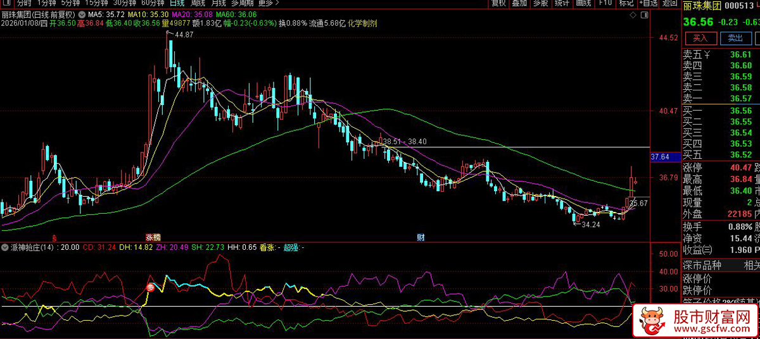
Task: Click the 37.64 price label on axis
Action: click(x=660, y=156)
